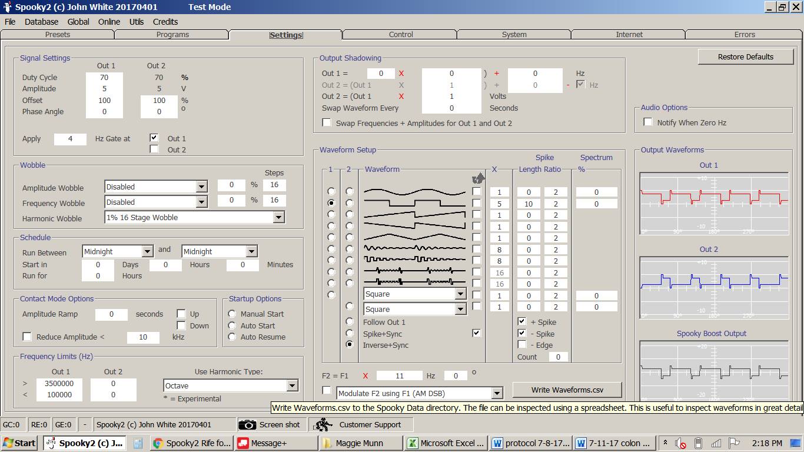Open the Frequency Wobble dropdown

click(201, 202)
